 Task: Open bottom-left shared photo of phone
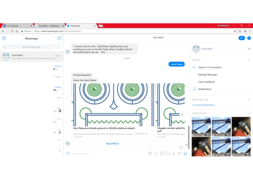click(201, 146)
